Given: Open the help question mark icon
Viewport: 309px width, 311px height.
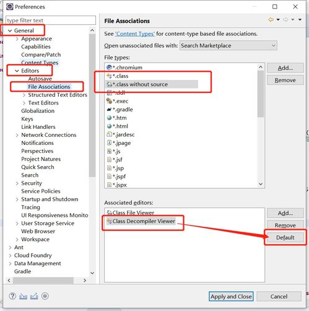Looking at the screenshot, I should pos(12,296).
